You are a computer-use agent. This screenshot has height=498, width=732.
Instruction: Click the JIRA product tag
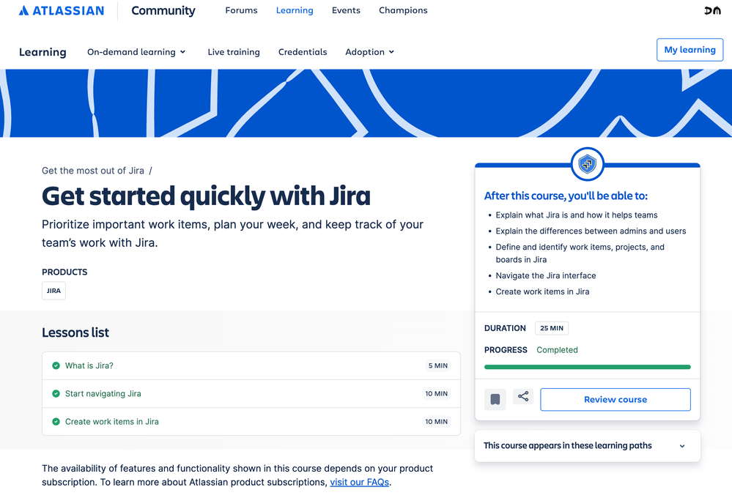(53, 291)
